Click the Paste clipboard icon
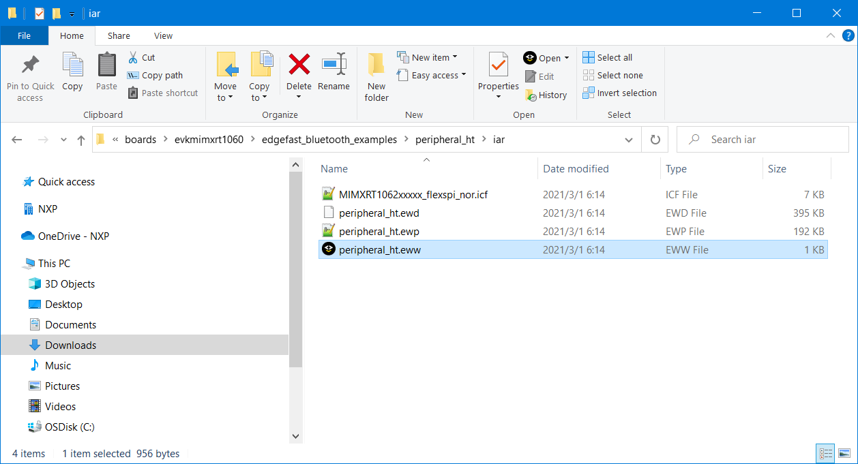858x464 pixels. pyautogui.click(x=106, y=65)
